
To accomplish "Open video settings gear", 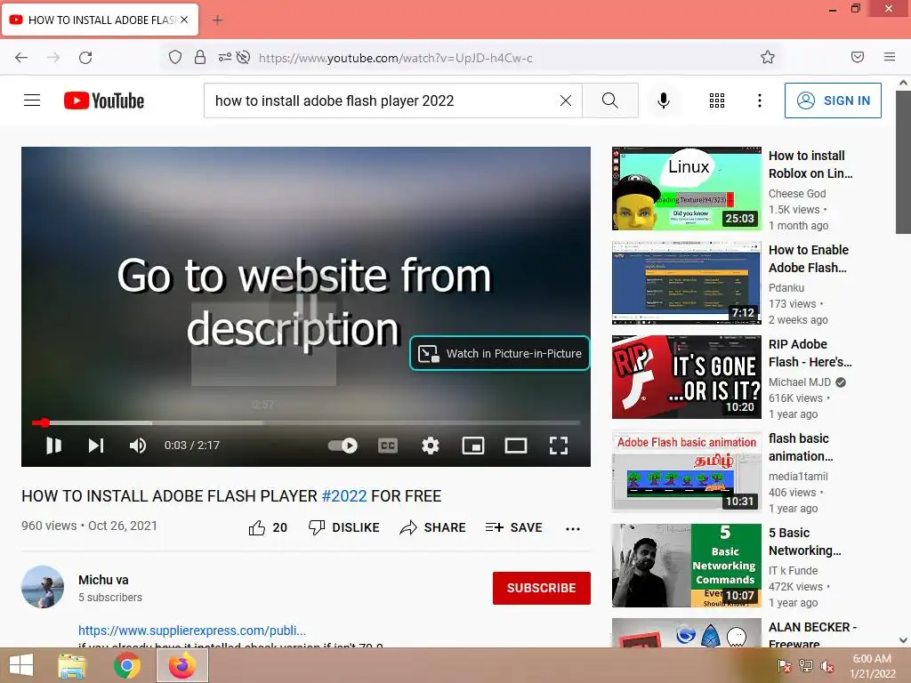I will [x=430, y=446].
